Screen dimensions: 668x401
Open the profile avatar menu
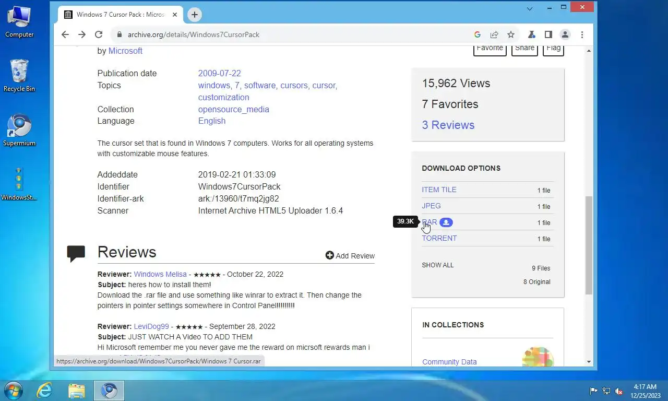[x=565, y=34]
